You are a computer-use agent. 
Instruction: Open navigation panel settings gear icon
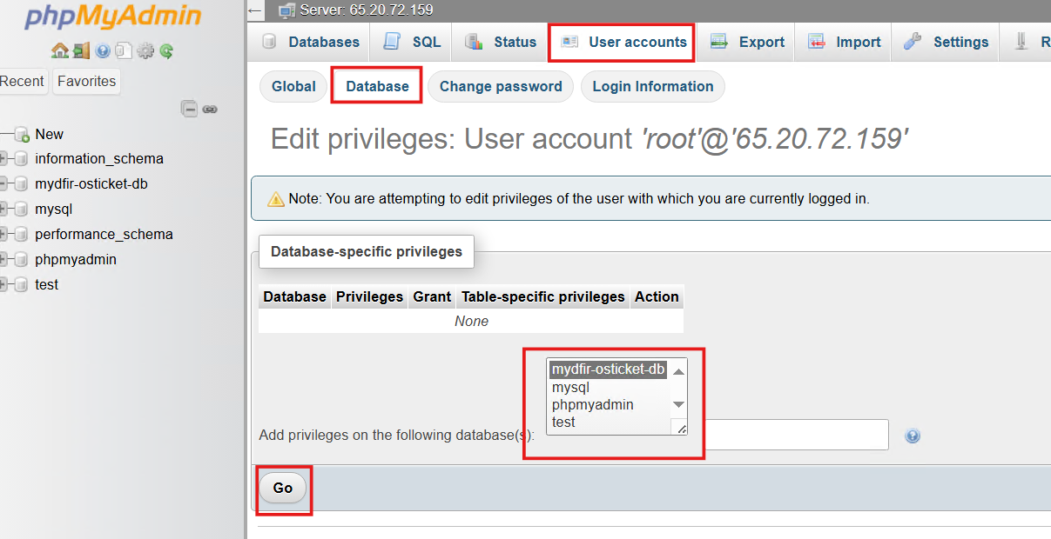[145, 51]
